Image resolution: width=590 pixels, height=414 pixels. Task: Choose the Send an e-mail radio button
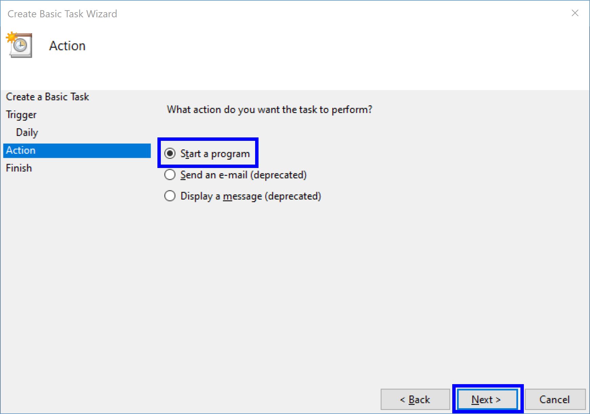[170, 175]
